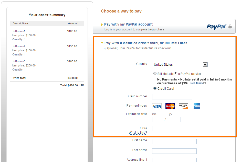Click the First name field
The height and width of the screenshot is (162, 241).
click(174, 141)
